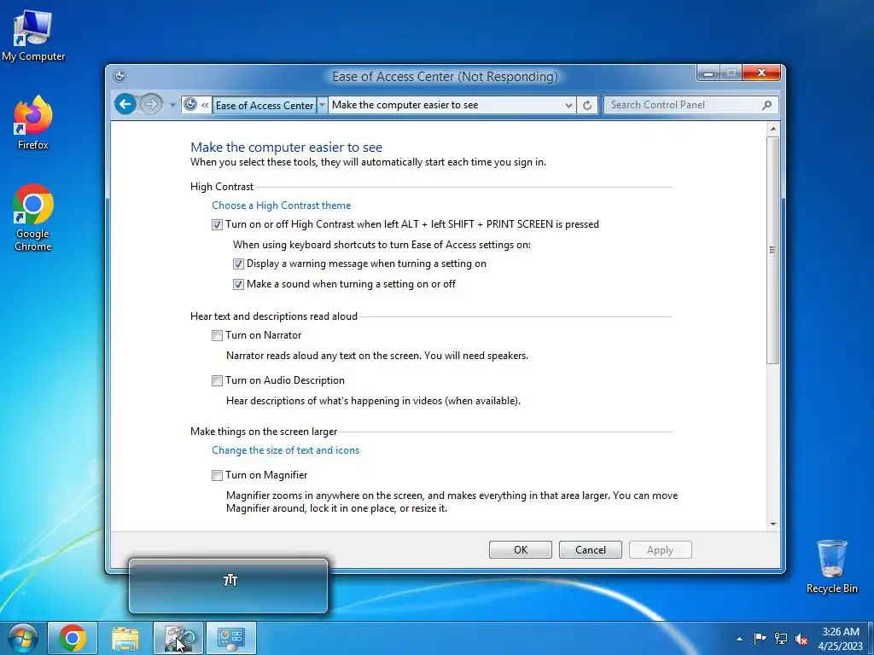The width and height of the screenshot is (874, 655).
Task: Click the greyed Forward arrow button
Action: [150, 104]
